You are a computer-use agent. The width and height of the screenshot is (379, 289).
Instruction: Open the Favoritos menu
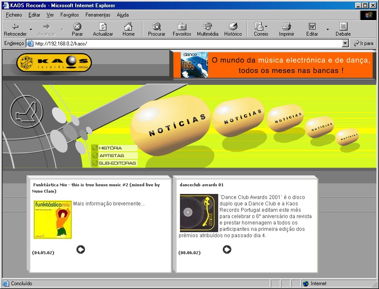pos(70,15)
